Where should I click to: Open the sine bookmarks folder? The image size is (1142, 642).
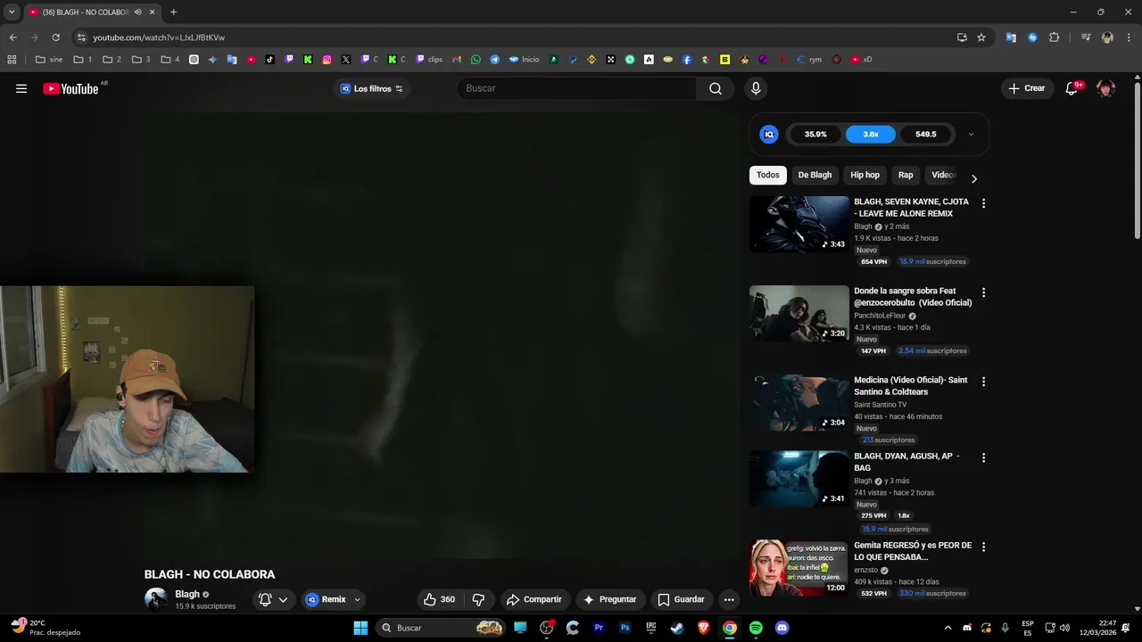pyautogui.click(x=49, y=60)
